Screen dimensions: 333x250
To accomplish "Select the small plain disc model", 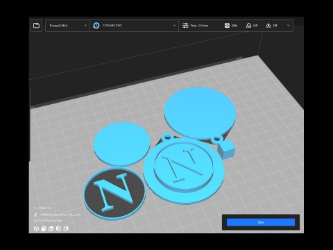I will tap(121, 144).
